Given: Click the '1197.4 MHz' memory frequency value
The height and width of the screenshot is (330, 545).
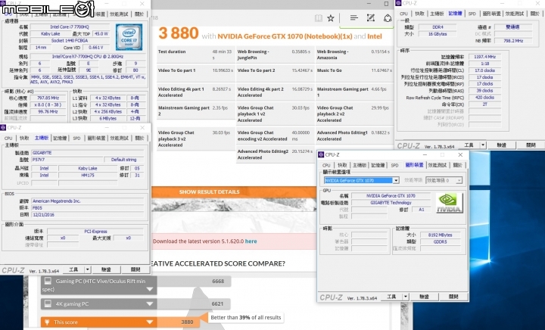Looking at the screenshot, I should tap(484, 57).
